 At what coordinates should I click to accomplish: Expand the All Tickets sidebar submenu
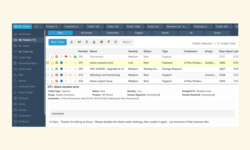pos(42,46)
